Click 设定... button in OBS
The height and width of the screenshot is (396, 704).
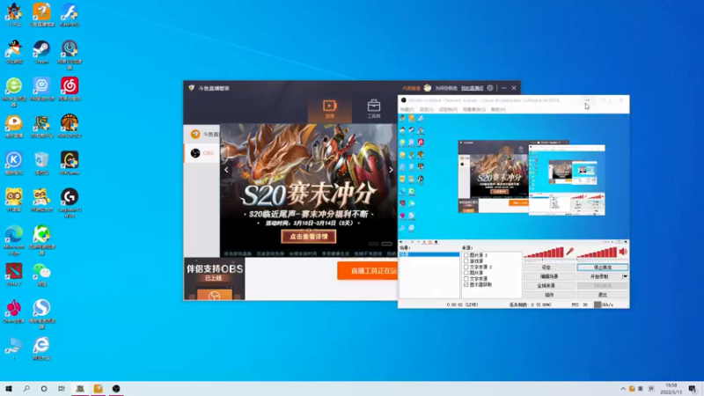click(x=548, y=268)
